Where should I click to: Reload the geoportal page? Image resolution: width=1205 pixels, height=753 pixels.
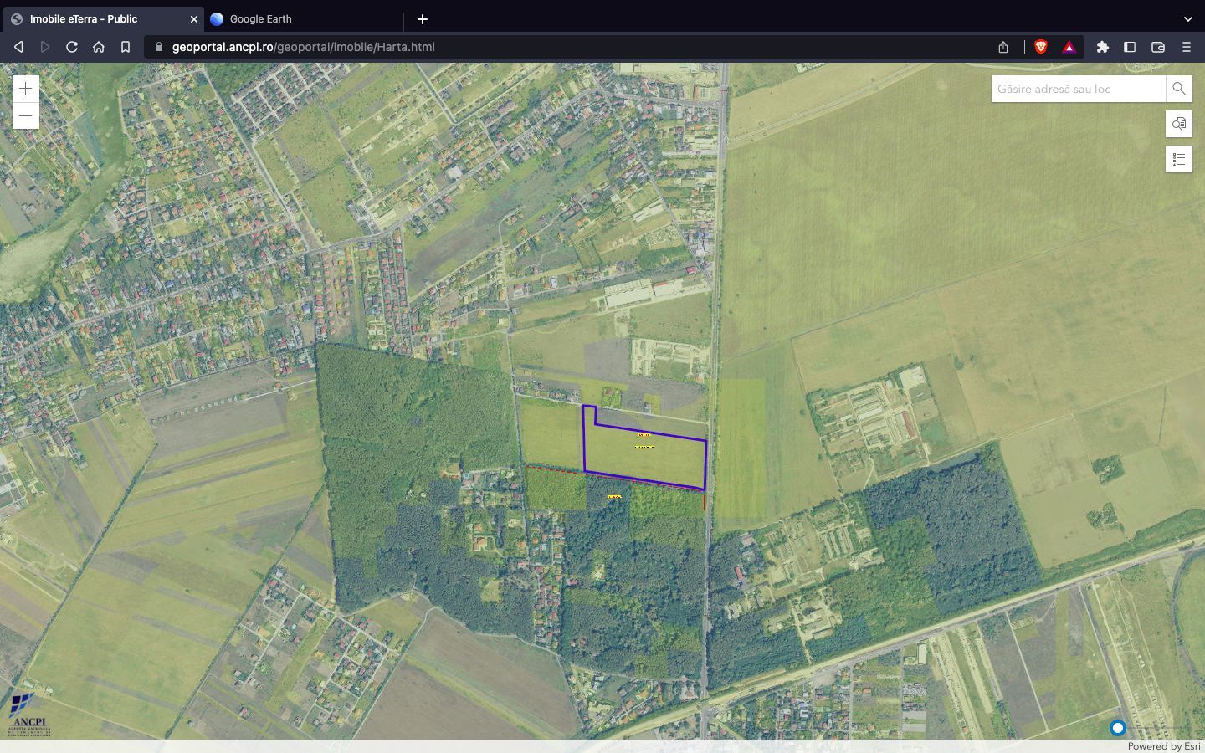tap(72, 47)
